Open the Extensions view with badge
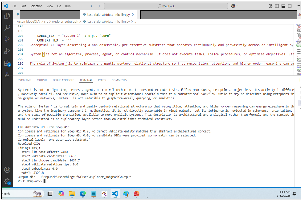 coord(7,63)
